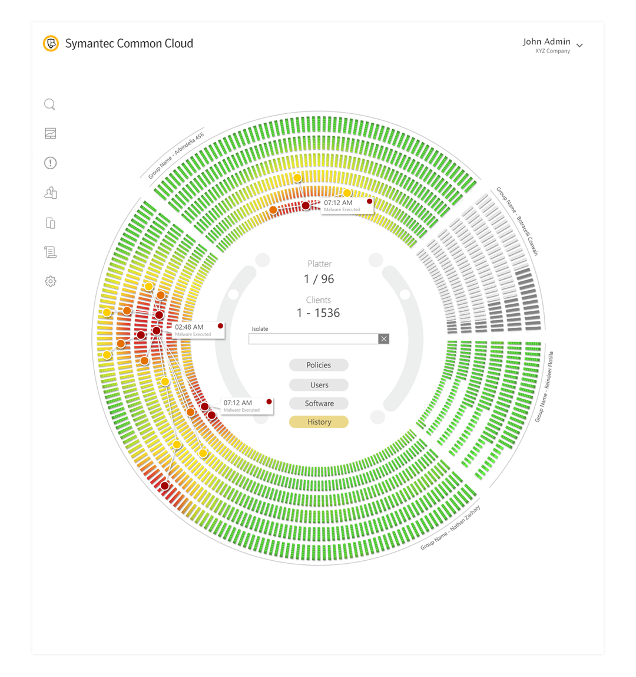Select the Software view button
The width and height of the screenshot is (636, 677).
(x=319, y=403)
